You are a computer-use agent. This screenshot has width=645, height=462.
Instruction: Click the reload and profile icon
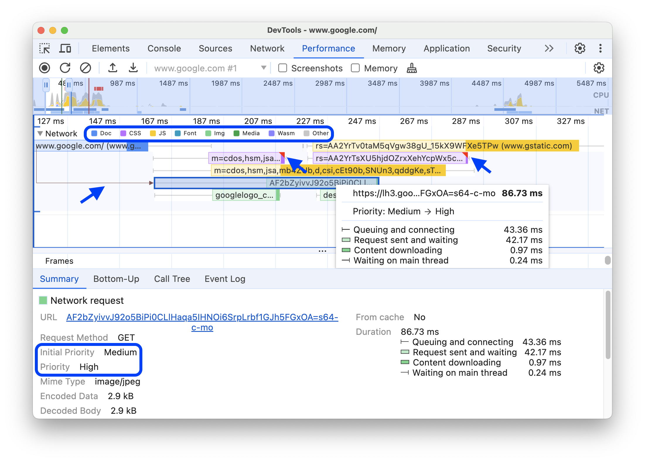point(65,68)
